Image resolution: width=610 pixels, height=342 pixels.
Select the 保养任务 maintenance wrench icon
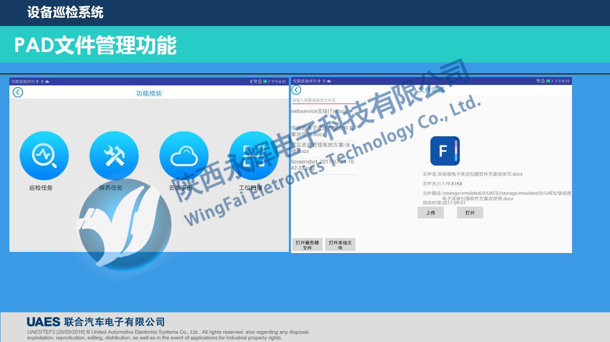115,156
